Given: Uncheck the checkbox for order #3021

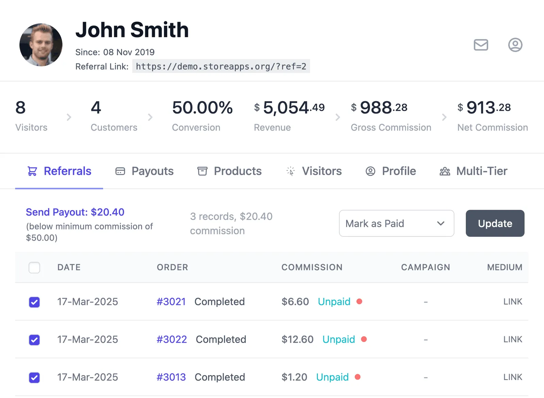Looking at the screenshot, I should click(x=34, y=302).
